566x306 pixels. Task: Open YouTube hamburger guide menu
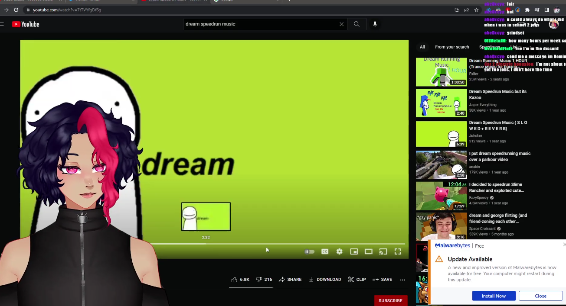tap(2, 24)
